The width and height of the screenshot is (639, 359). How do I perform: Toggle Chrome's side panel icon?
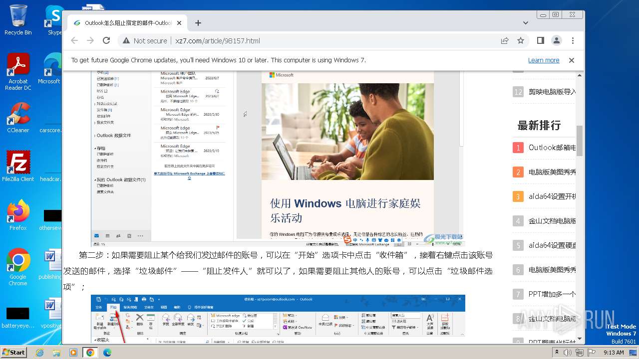(540, 40)
